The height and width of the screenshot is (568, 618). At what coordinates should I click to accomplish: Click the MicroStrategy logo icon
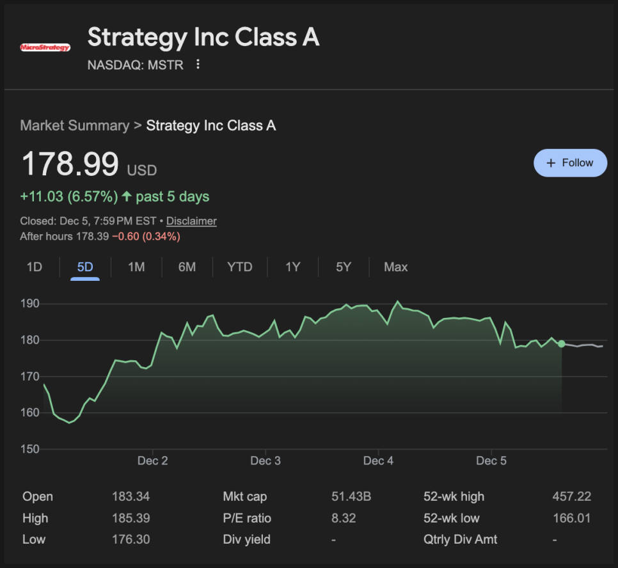(x=45, y=47)
